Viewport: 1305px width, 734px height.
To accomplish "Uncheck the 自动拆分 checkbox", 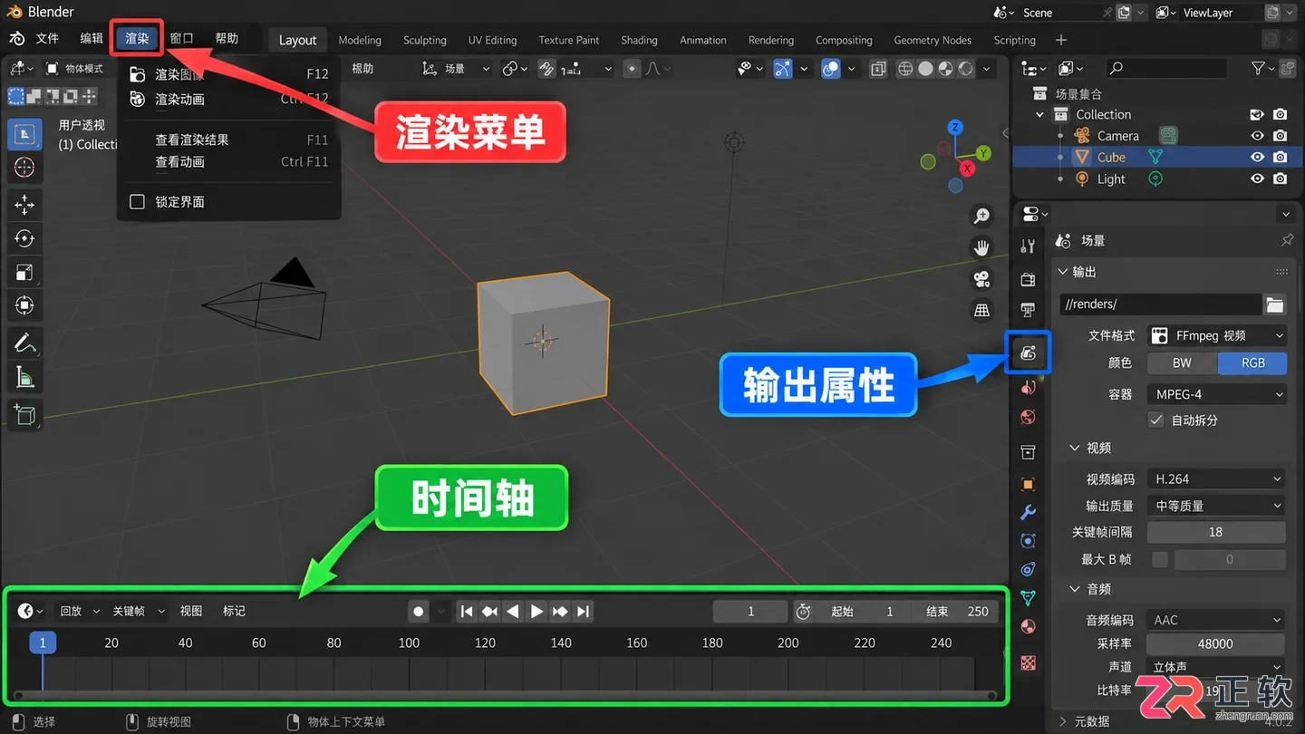I will pyautogui.click(x=1155, y=420).
